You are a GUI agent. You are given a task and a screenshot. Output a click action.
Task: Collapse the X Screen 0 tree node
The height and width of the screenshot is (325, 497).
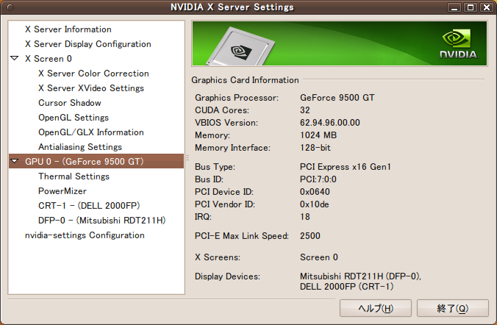point(15,59)
